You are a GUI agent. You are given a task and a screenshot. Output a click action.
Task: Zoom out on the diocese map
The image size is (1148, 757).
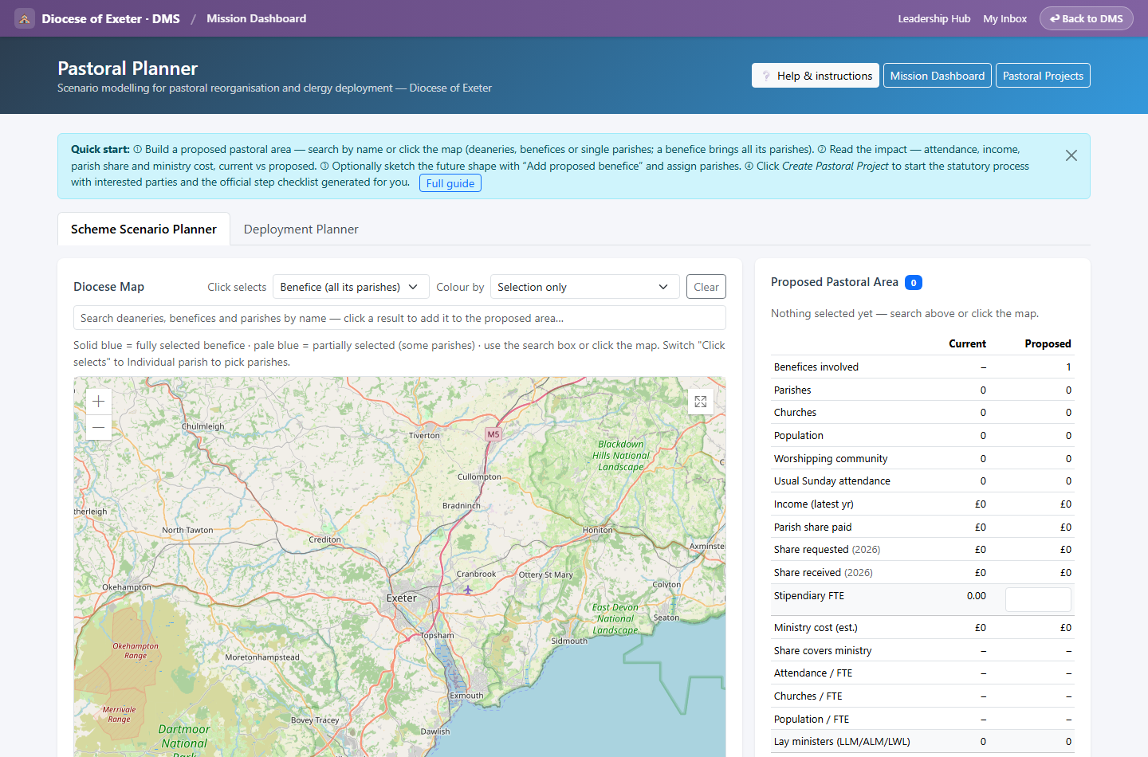98,427
